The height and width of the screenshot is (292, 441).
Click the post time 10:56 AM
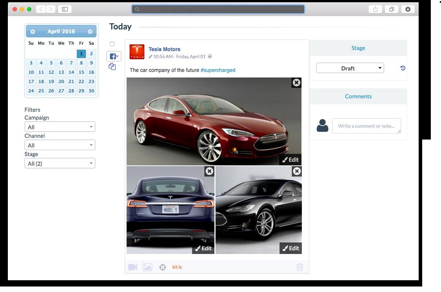tap(163, 56)
